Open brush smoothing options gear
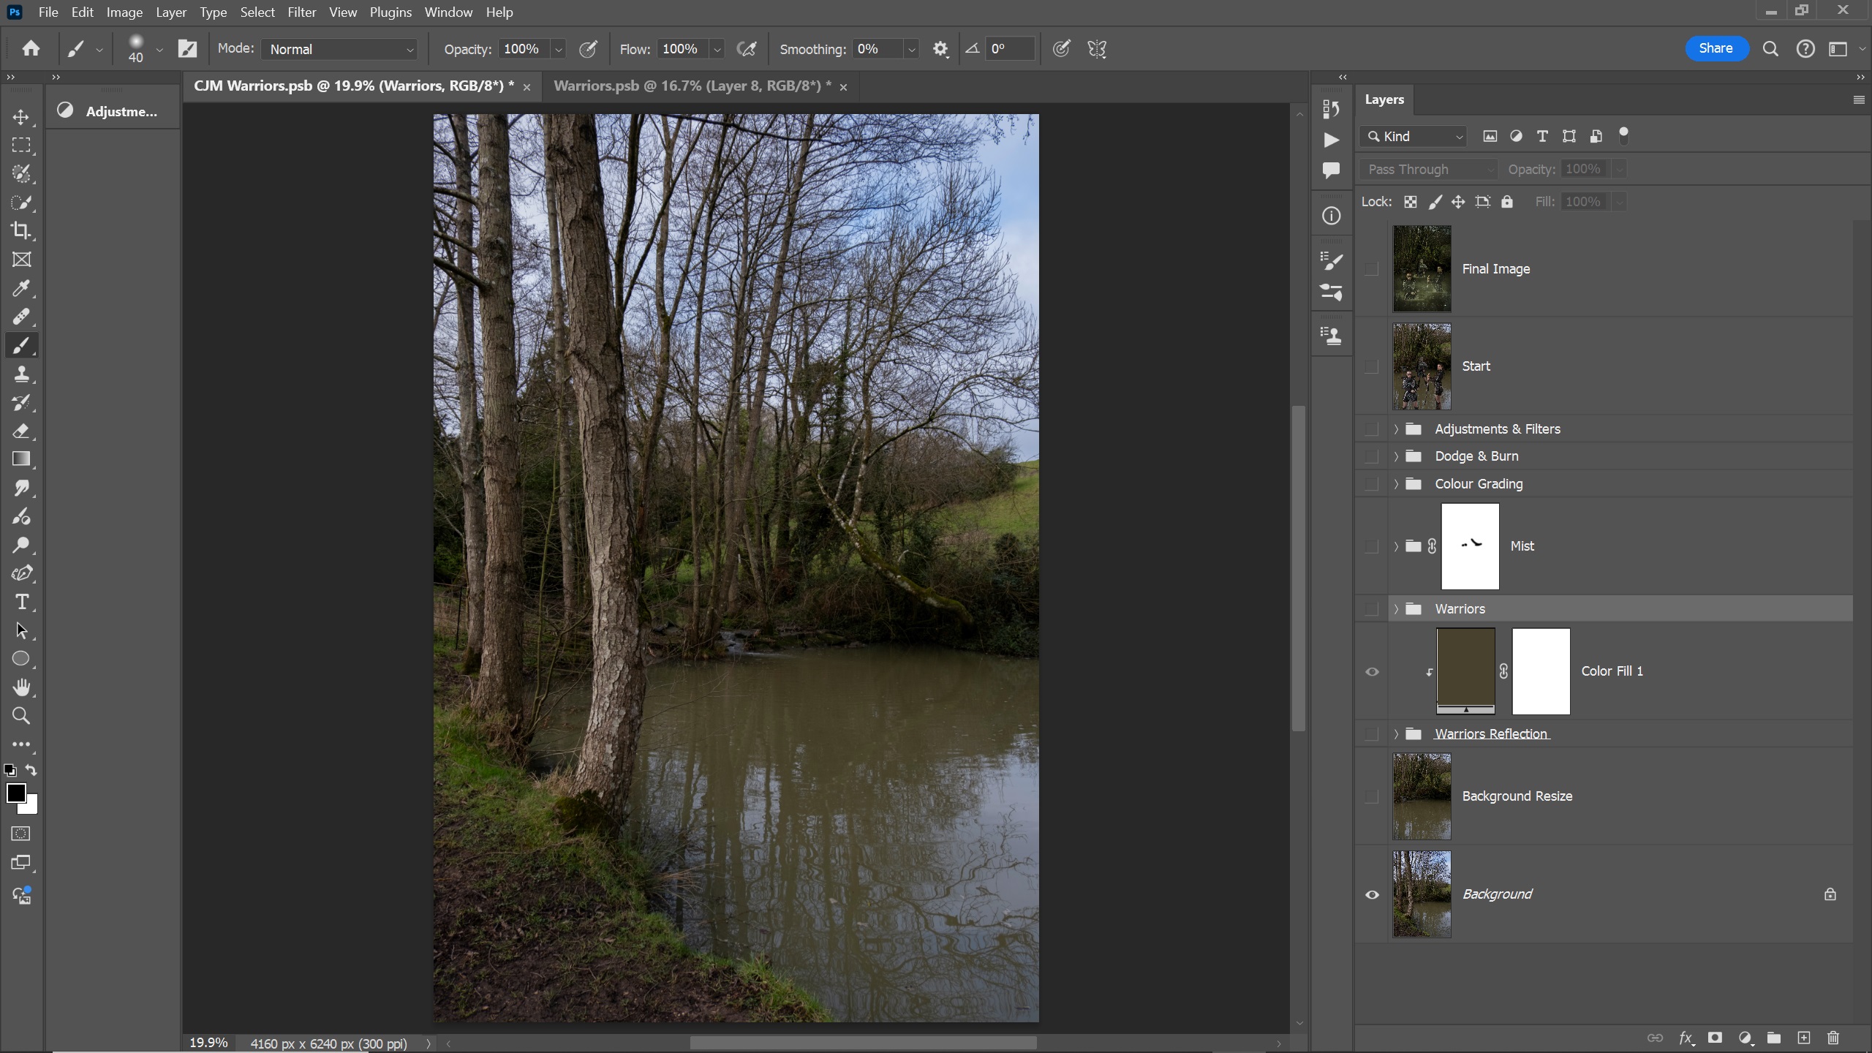Image resolution: width=1872 pixels, height=1053 pixels. (940, 49)
